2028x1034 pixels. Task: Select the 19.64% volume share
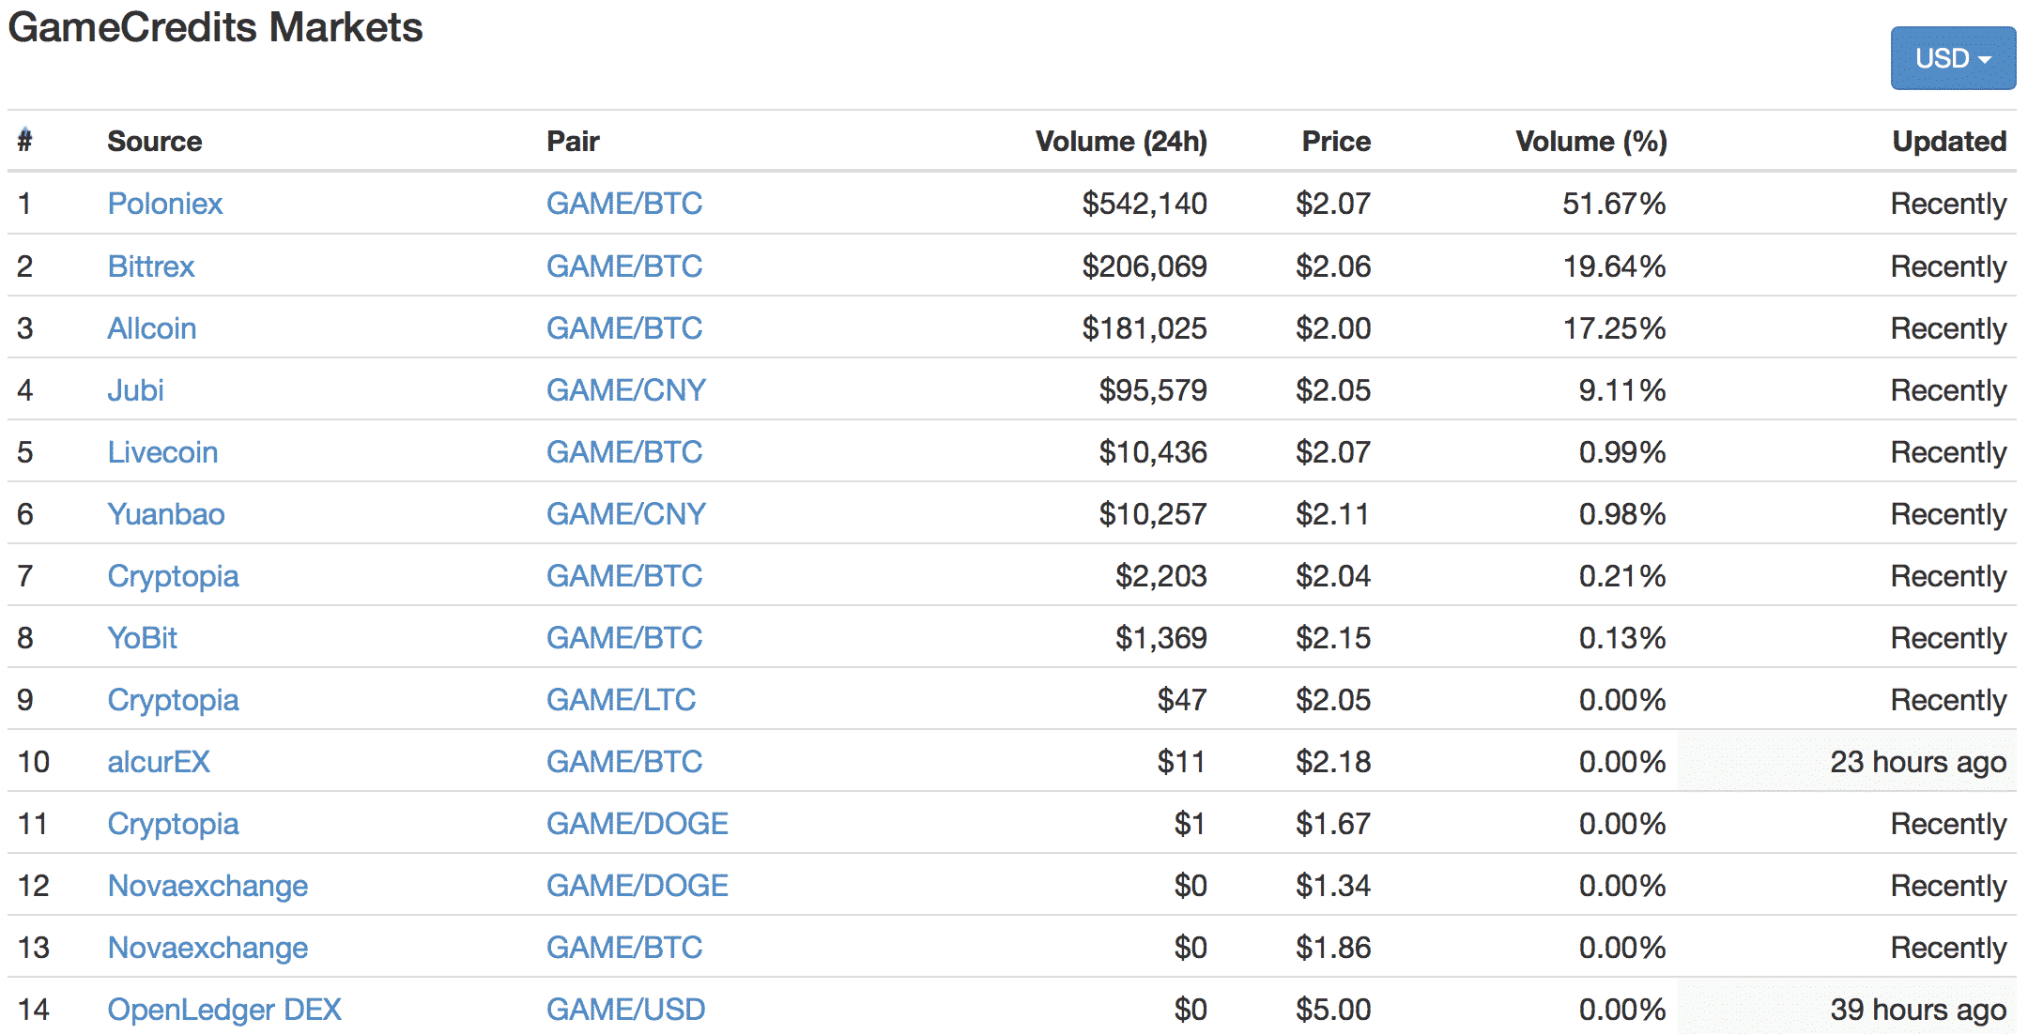1614,266
